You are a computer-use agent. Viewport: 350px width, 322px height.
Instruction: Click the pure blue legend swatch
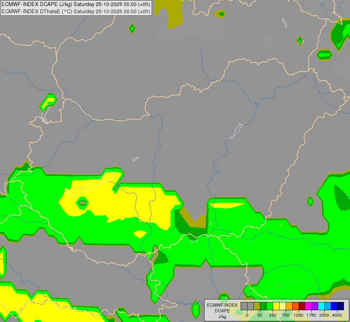tap(334, 306)
